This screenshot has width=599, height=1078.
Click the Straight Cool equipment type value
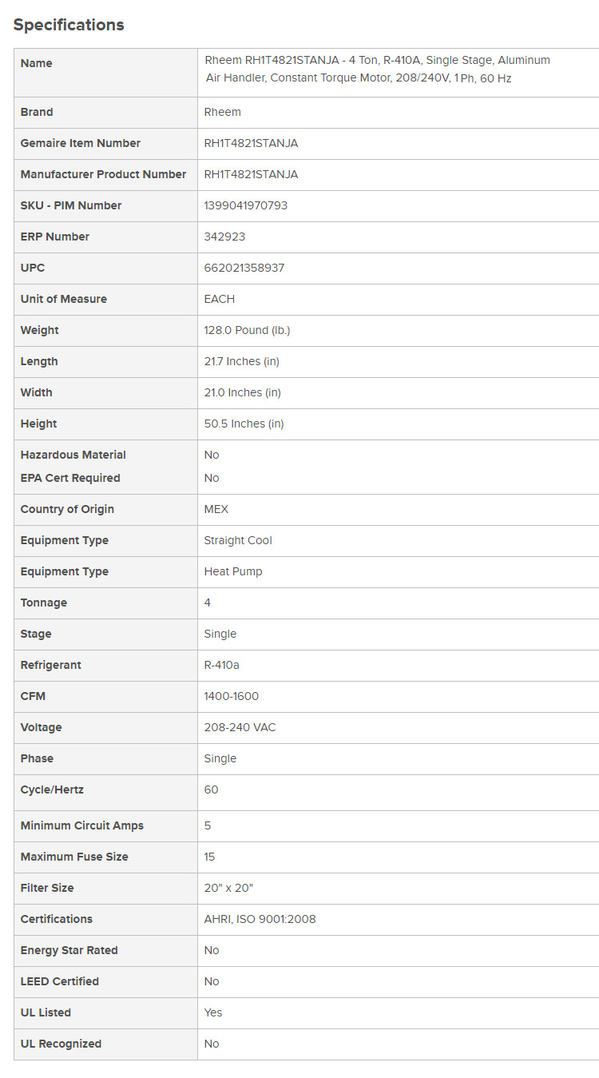(x=238, y=540)
